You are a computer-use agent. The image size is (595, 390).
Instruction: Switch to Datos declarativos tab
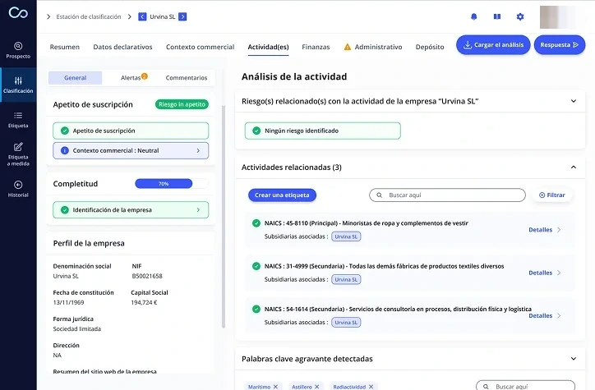click(x=122, y=47)
